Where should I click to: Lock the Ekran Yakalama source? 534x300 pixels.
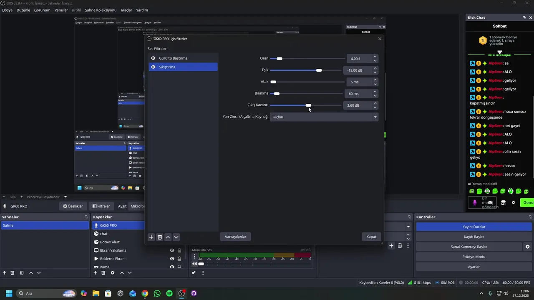pyautogui.click(x=179, y=250)
